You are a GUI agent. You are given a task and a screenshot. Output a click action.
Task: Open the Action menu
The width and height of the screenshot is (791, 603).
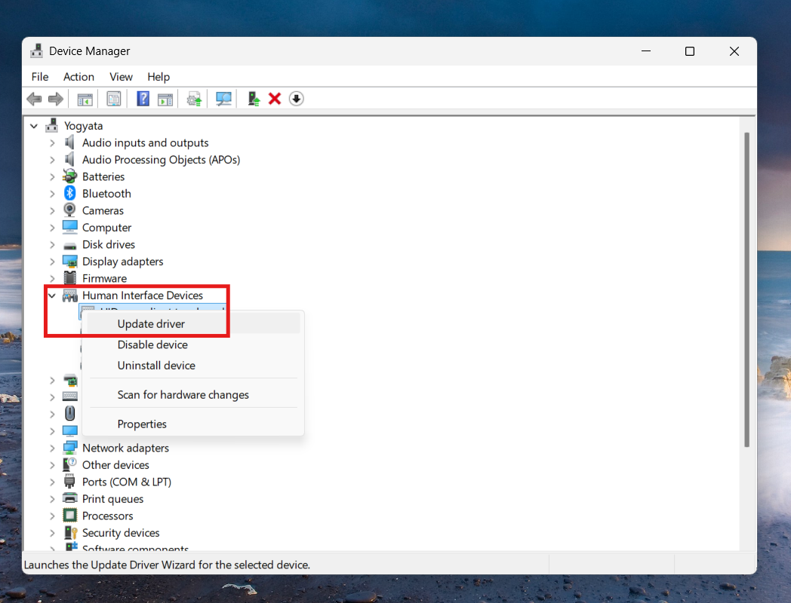78,76
